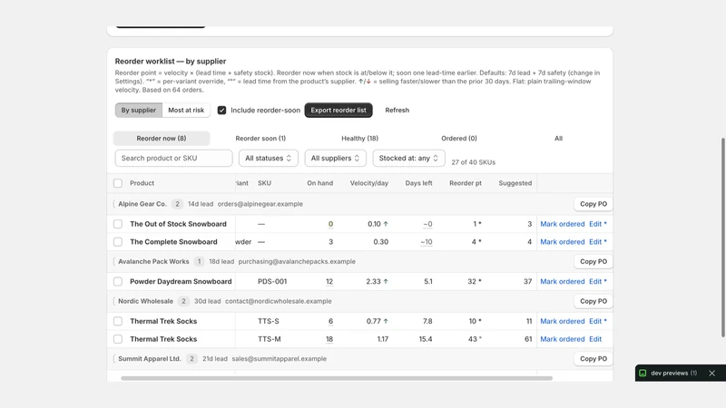Click Nordic Wholesale supplier name

click(x=145, y=301)
